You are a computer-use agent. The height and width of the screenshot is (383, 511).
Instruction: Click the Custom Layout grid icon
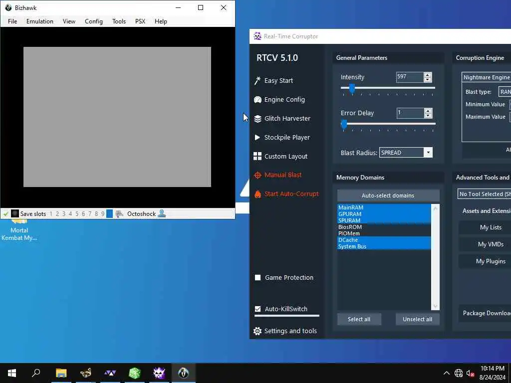257,156
